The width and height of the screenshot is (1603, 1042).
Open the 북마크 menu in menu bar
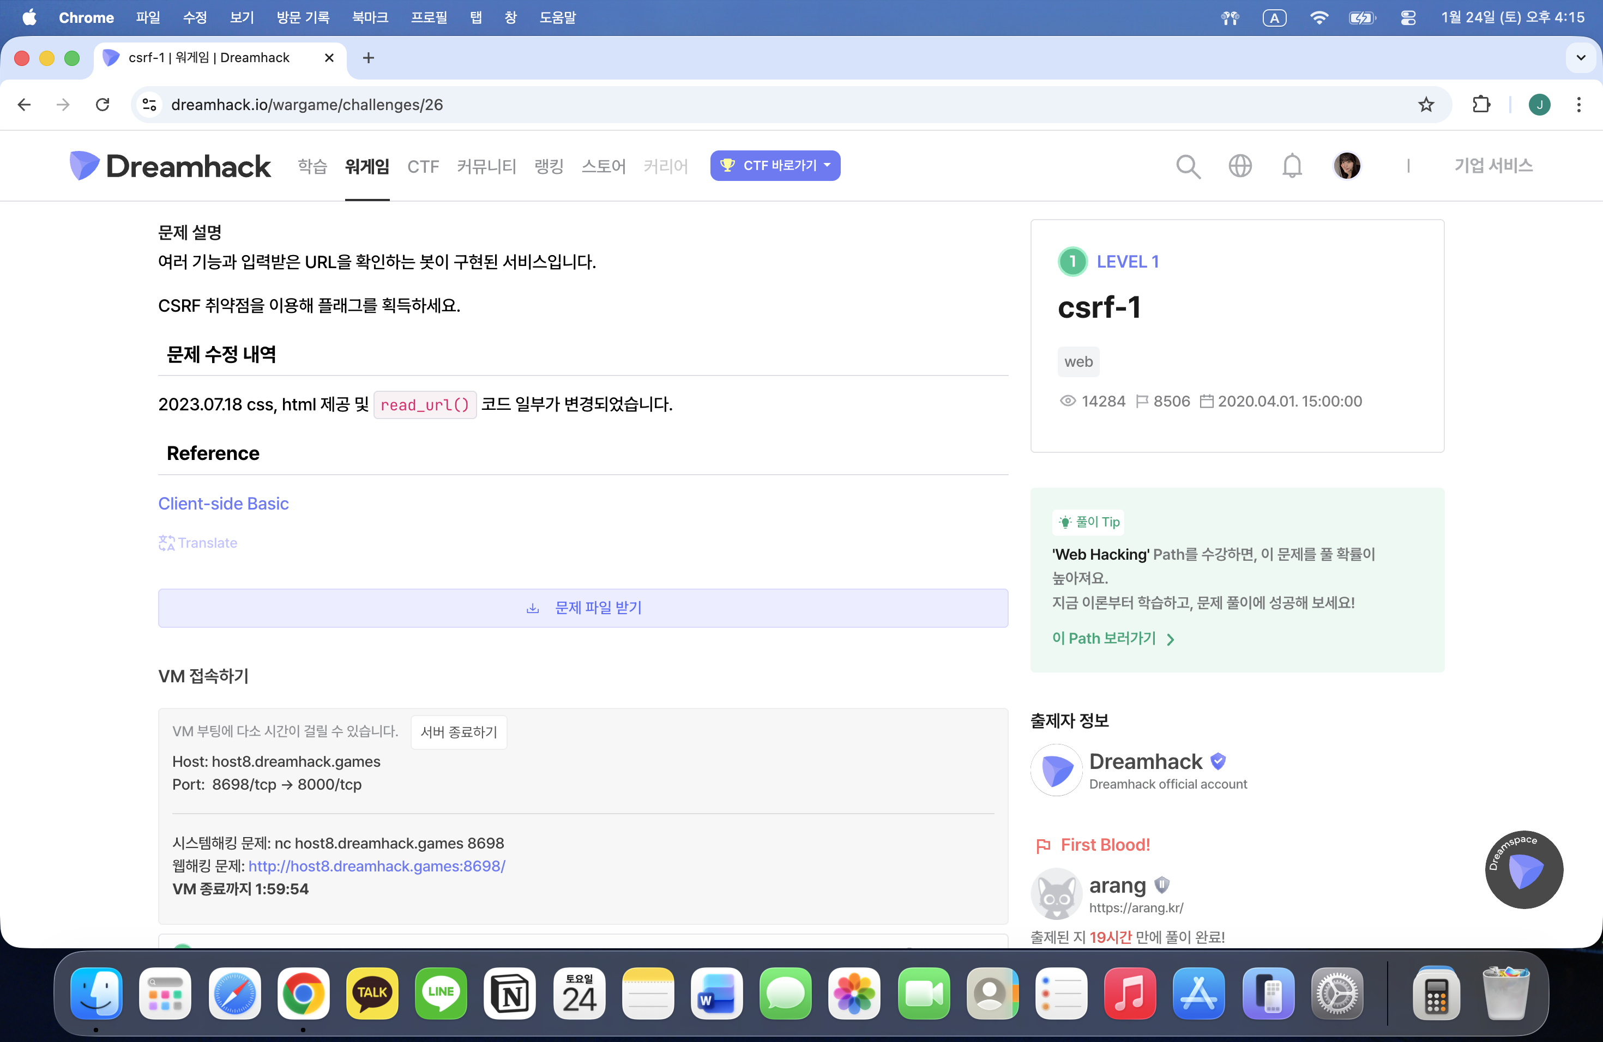(370, 17)
